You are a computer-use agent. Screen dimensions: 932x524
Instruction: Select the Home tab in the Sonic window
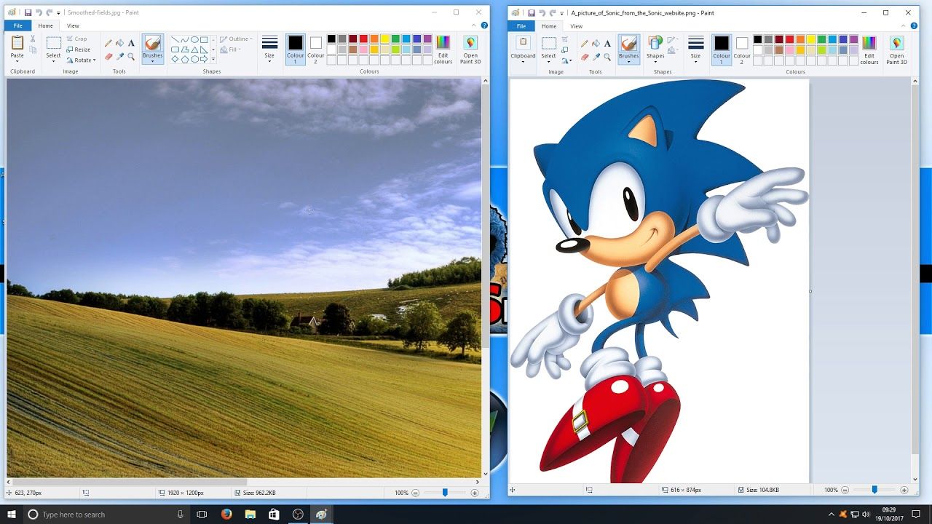pyautogui.click(x=549, y=25)
